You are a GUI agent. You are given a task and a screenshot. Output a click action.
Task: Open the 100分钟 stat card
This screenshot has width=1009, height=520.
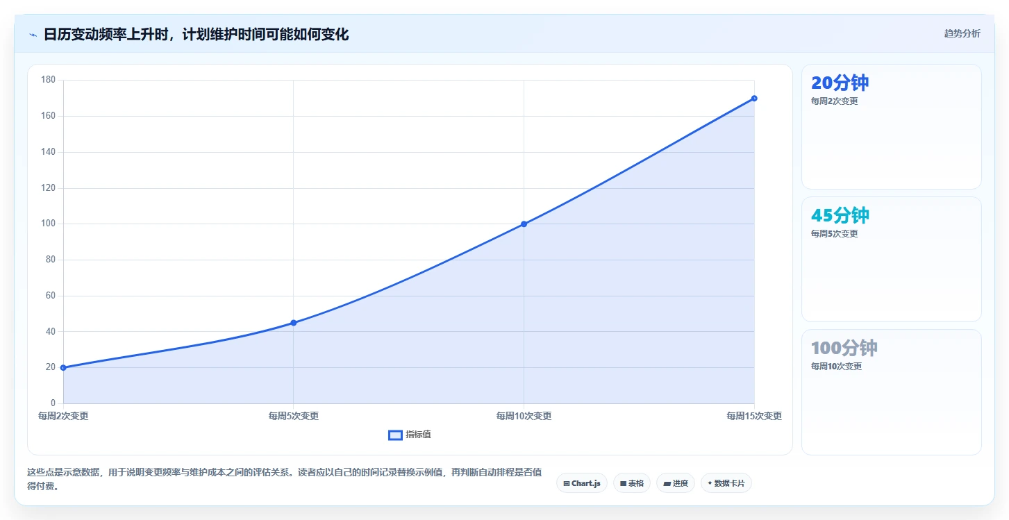click(892, 392)
